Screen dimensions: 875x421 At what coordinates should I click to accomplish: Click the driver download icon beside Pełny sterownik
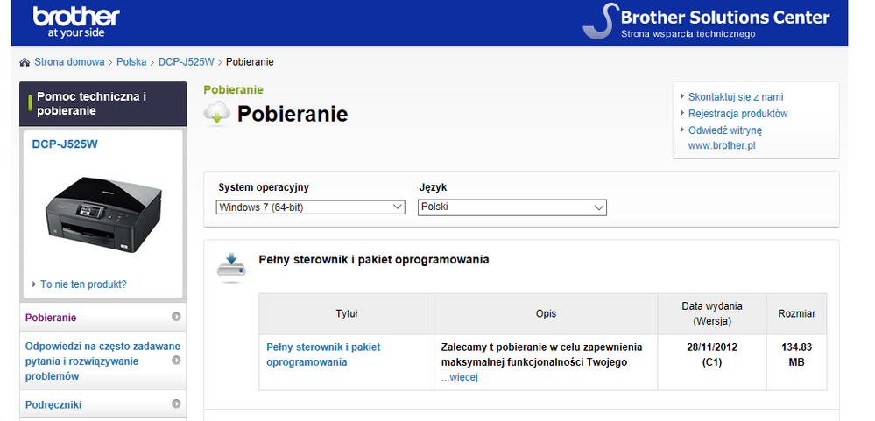coord(231,267)
